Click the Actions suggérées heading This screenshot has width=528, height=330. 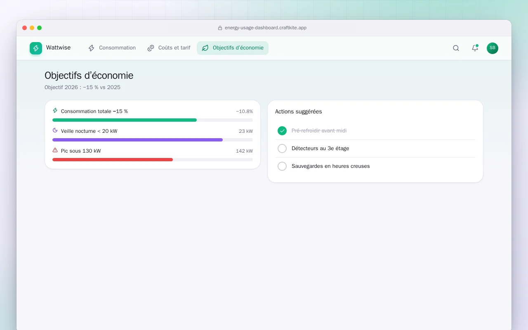click(x=299, y=112)
